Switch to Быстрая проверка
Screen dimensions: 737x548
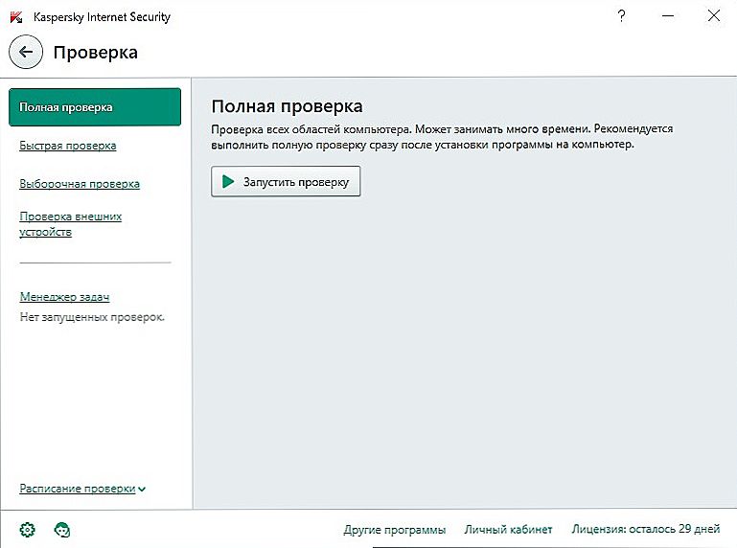pyautogui.click(x=68, y=146)
